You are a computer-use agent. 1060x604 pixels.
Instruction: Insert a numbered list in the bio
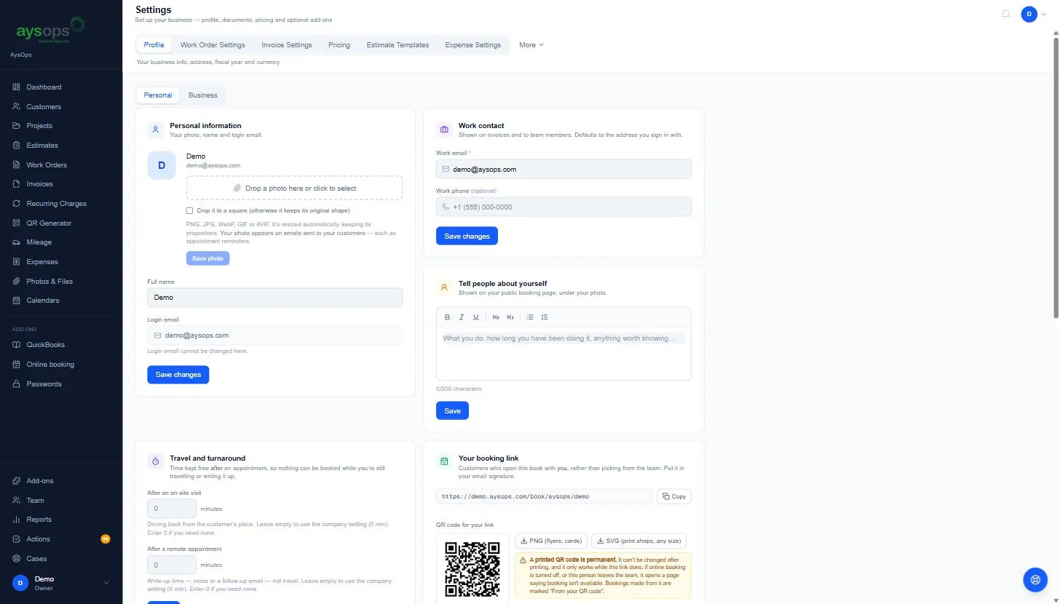pyautogui.click(x=545, y=317)
